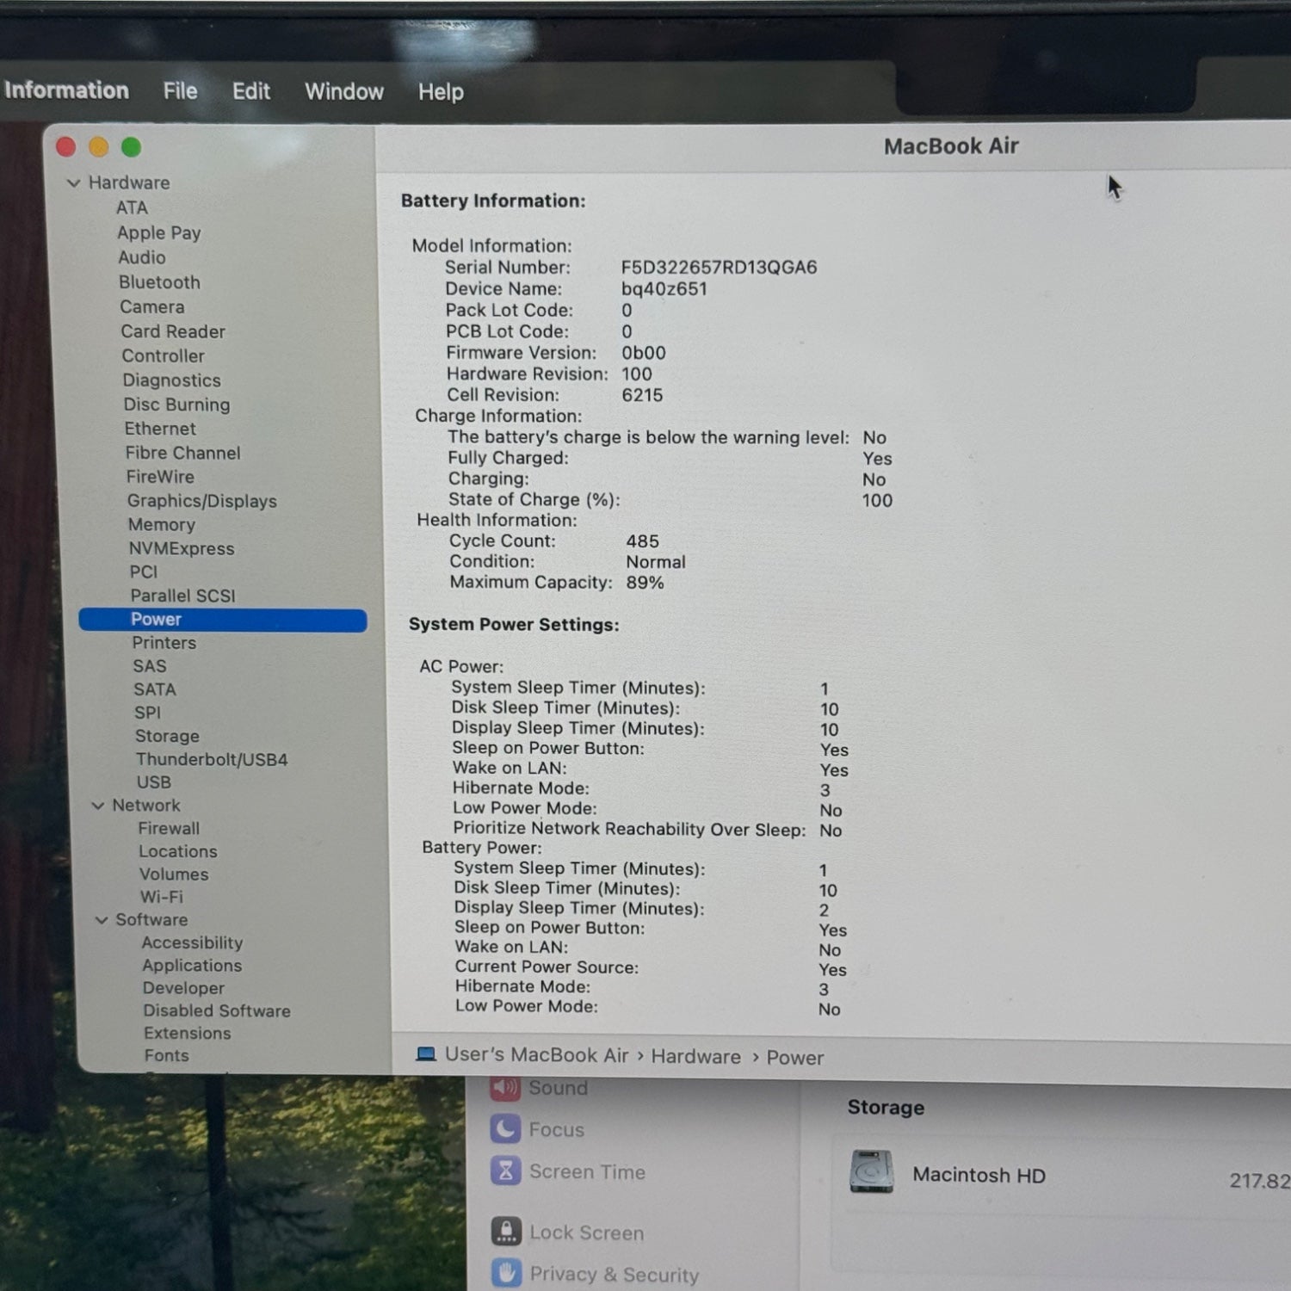Open the Window menu
Screen dimensions: 1291x1291
(x=344, y=91)
